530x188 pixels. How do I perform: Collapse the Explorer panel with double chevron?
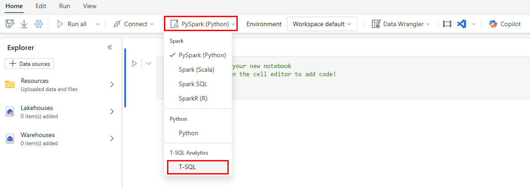(109, 47)
